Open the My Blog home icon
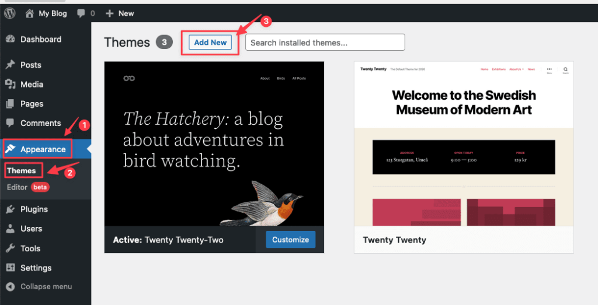Viewport: 598px width, 305px height. [30, 13]
